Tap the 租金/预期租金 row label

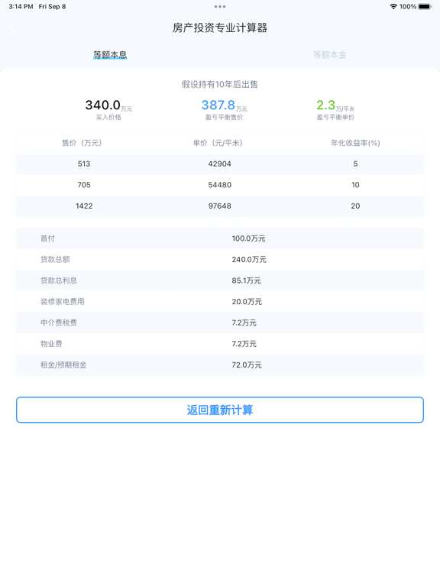[x=63, y=365]
